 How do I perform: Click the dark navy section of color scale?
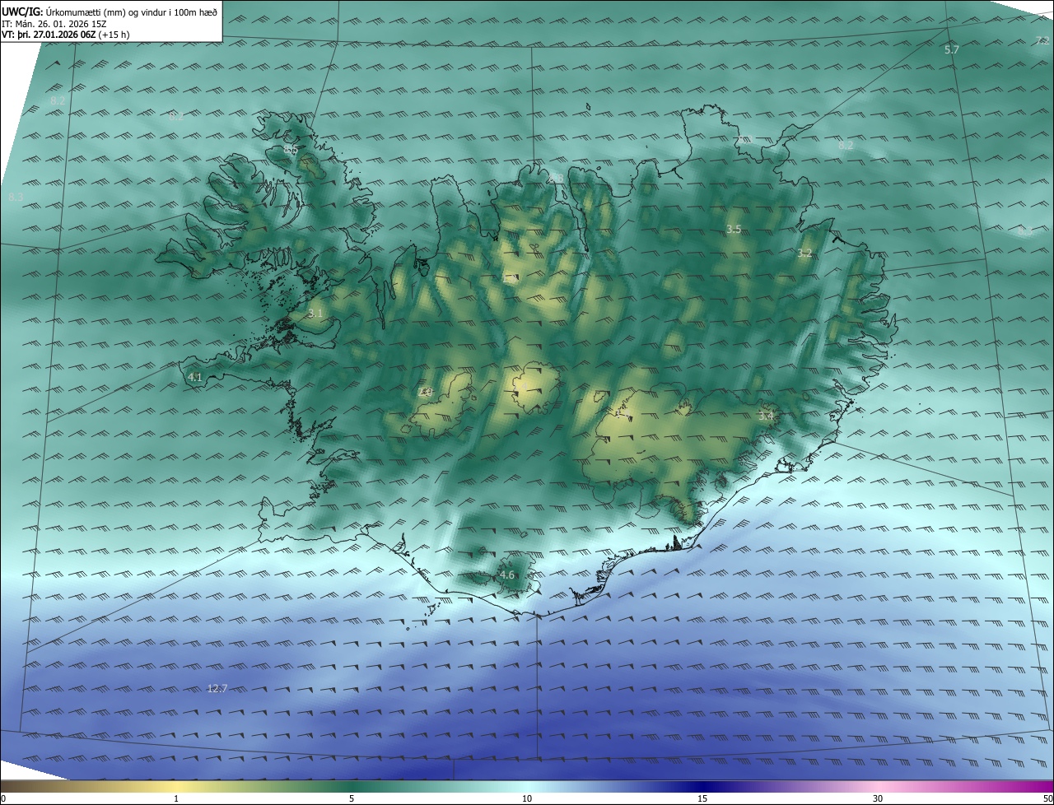click(702, 787)
